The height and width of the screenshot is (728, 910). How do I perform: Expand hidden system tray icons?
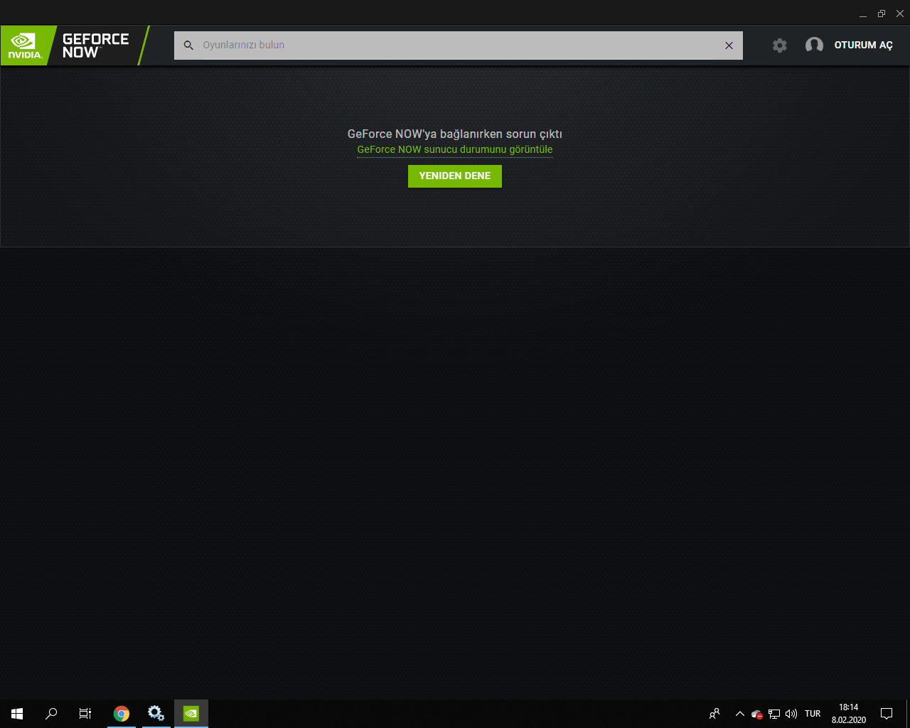pyautogui.click(x=739, y=713)
